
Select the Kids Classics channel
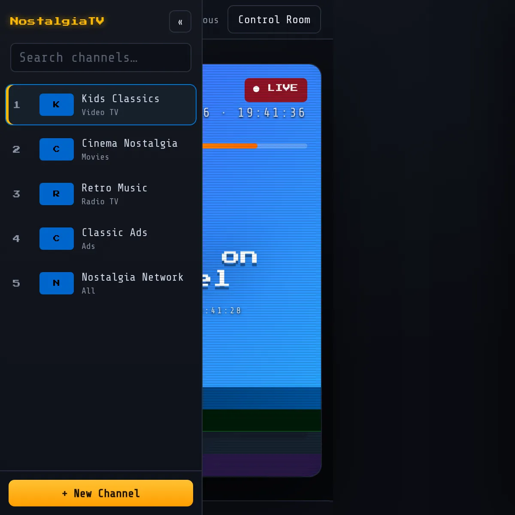coord(101,105)
